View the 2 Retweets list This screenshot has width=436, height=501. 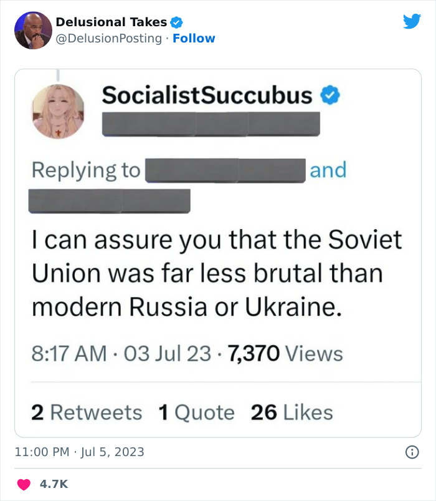click(x=87, y=412)
